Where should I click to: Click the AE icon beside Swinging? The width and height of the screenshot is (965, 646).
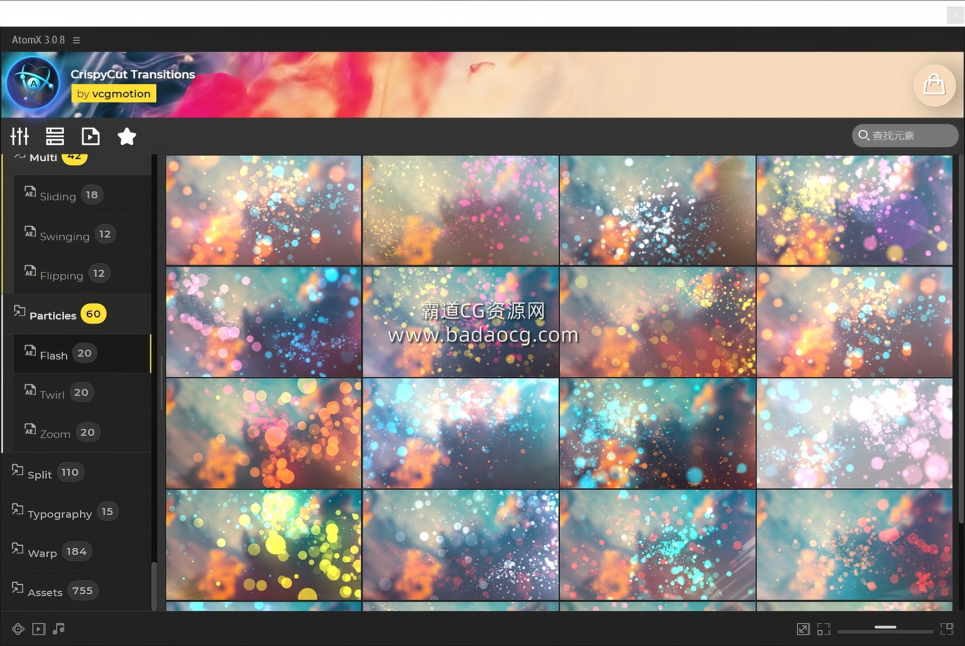point(30,231)
